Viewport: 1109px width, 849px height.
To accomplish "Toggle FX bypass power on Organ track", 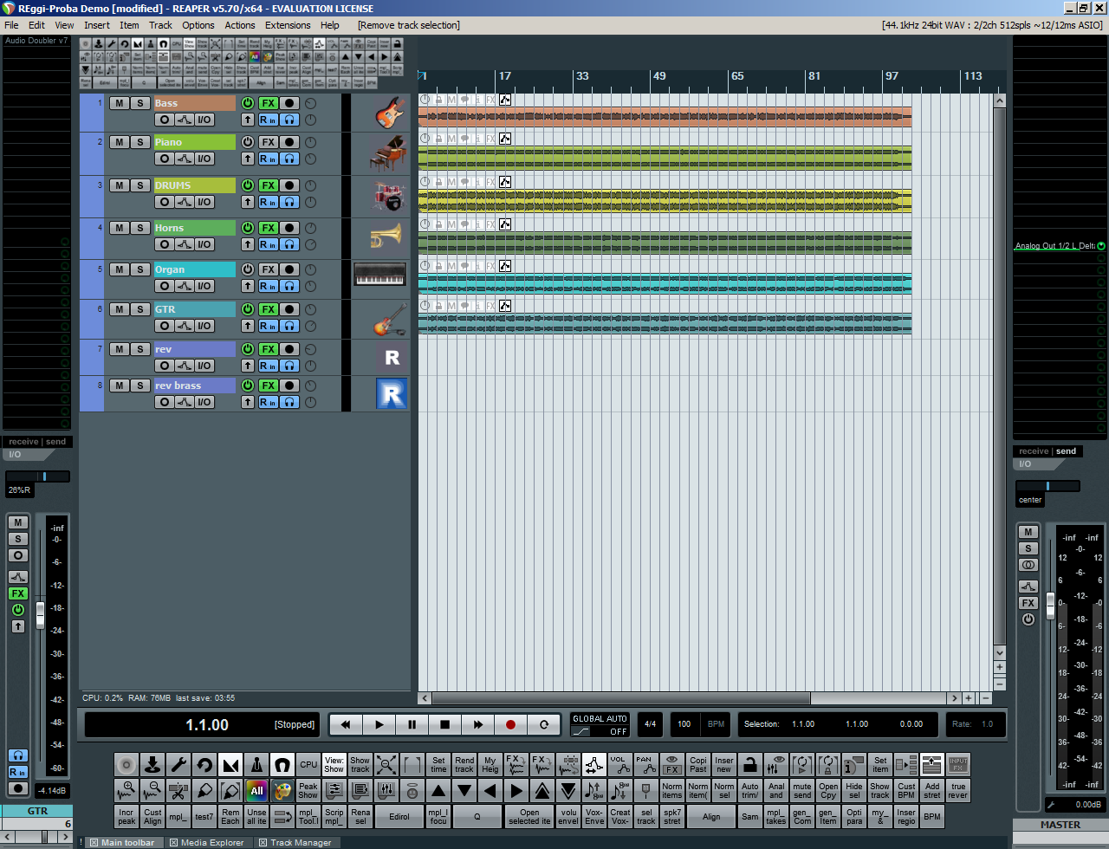I will [248, 269].
